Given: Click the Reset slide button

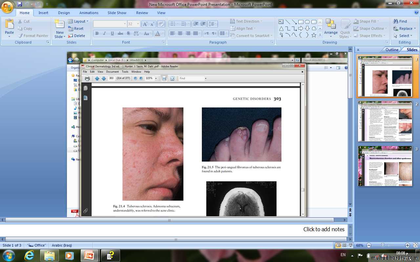Looking at the screenshot, I should coord(76,28).
